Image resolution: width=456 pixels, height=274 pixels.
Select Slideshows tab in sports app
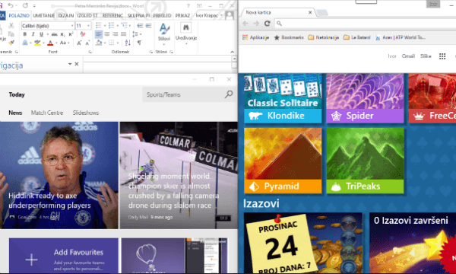(86, 113)
